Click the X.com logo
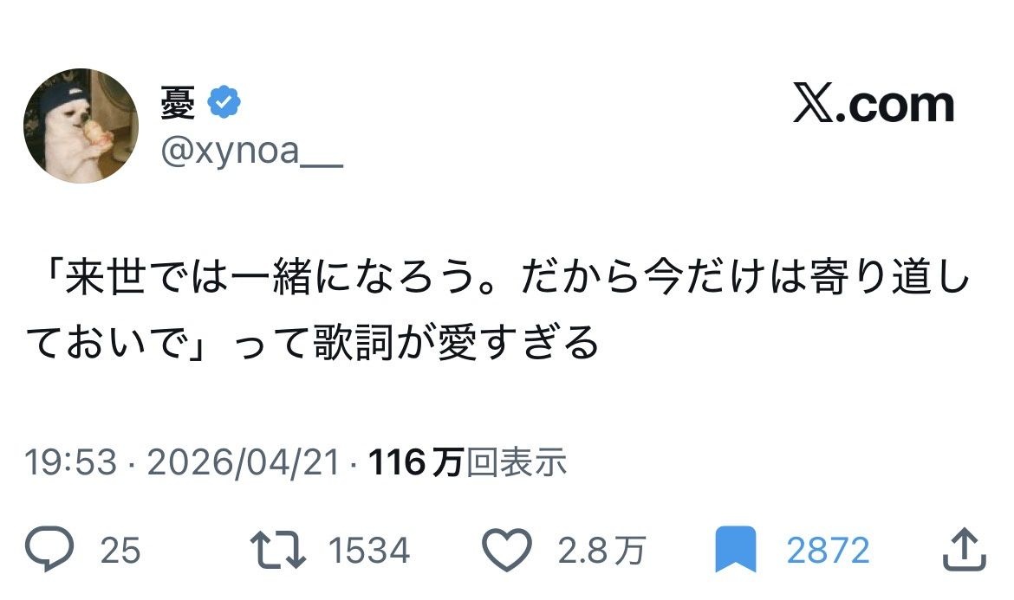This screenshot has width=1014, height=600. [x=874, y=106]
